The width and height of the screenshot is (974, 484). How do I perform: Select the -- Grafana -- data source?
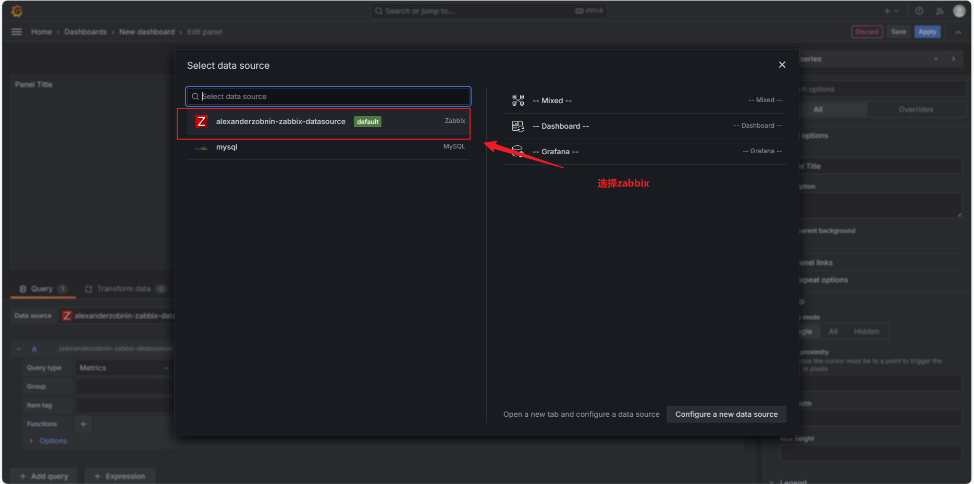pyautogui.click(x=645, y=152)
